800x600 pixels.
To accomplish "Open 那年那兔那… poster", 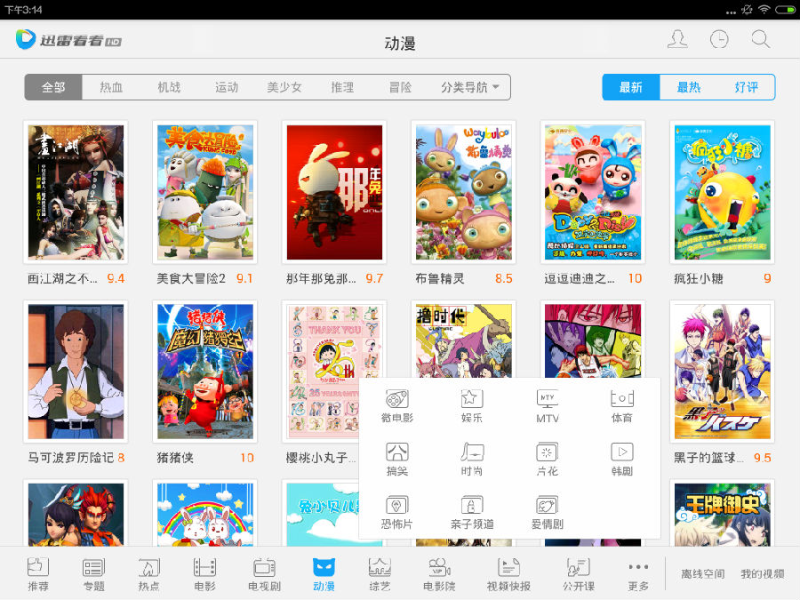I will coord(334,192).
